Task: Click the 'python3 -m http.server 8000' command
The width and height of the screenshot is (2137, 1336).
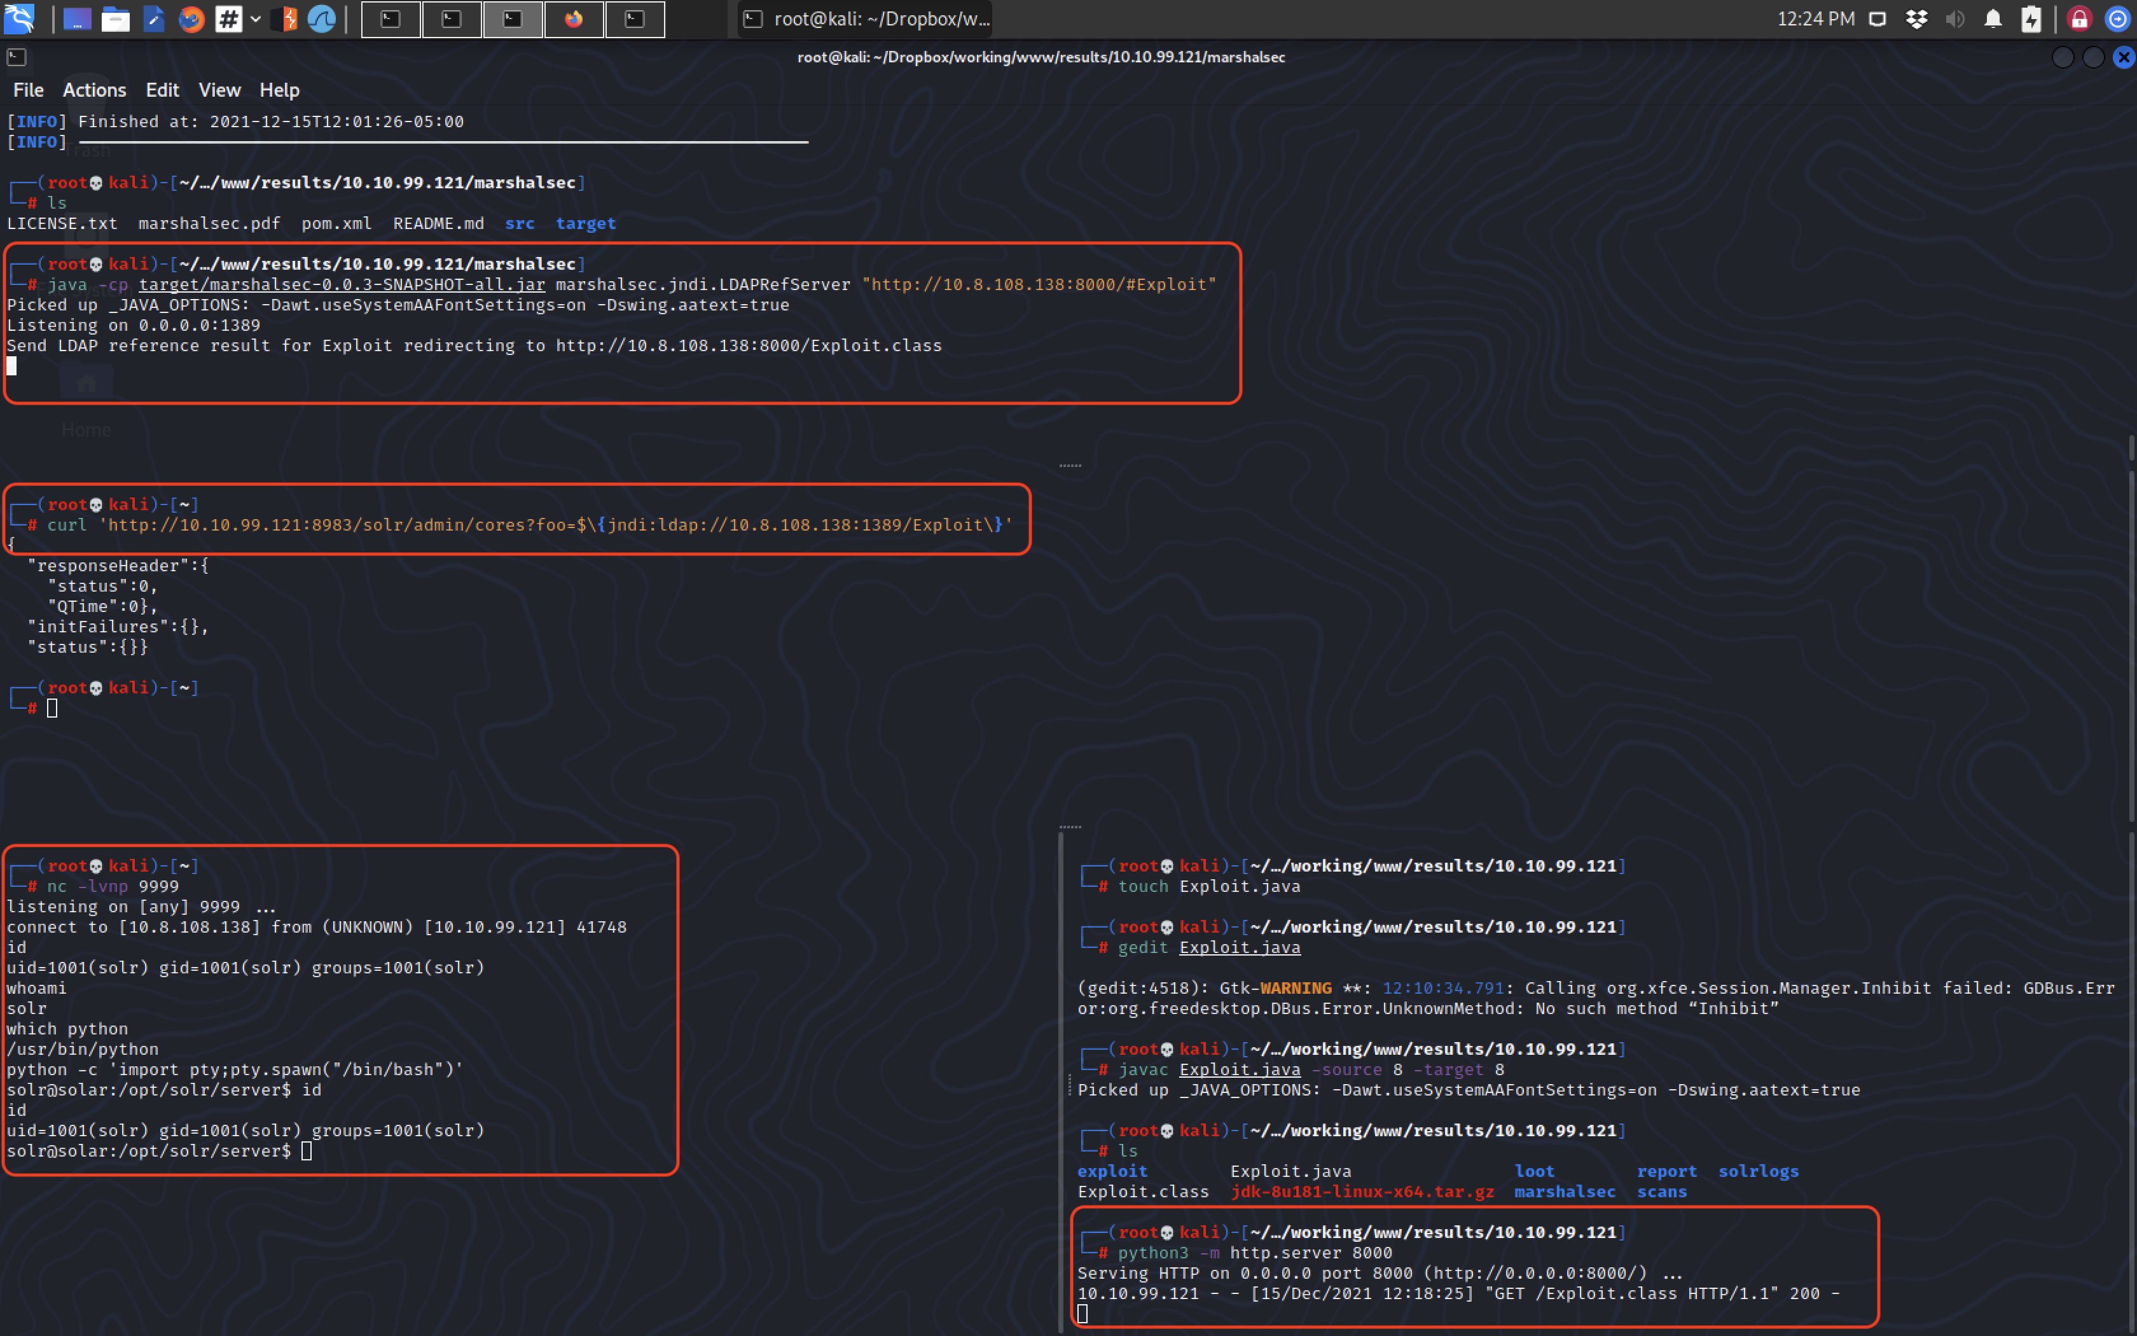Action: click(x=1255, y=1253)
